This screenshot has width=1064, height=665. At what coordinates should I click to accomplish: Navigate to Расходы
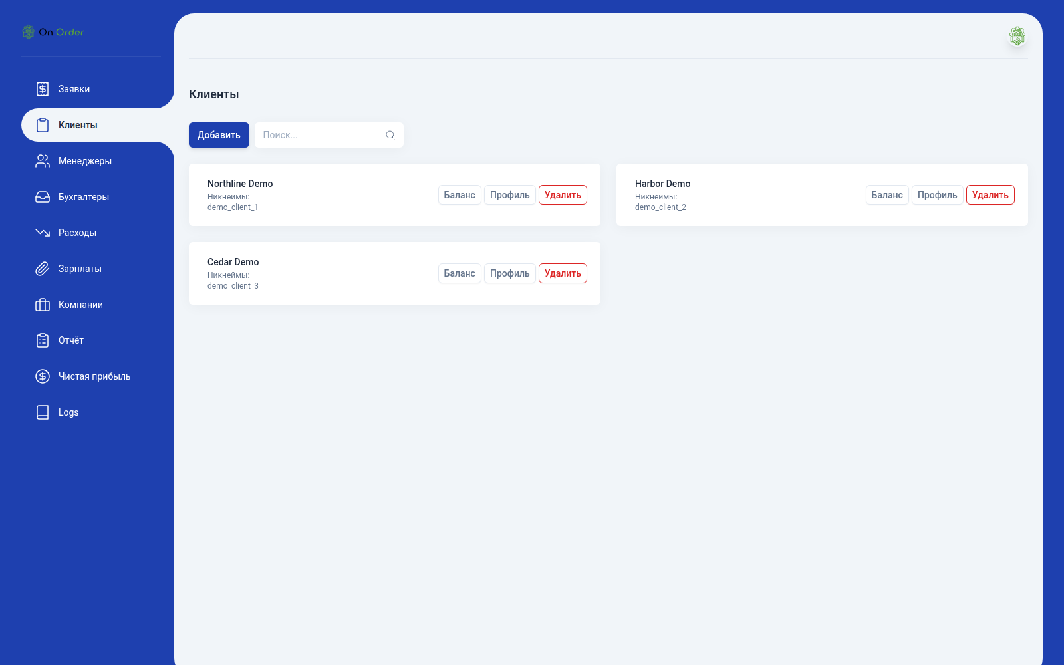(x=98, y=233)
